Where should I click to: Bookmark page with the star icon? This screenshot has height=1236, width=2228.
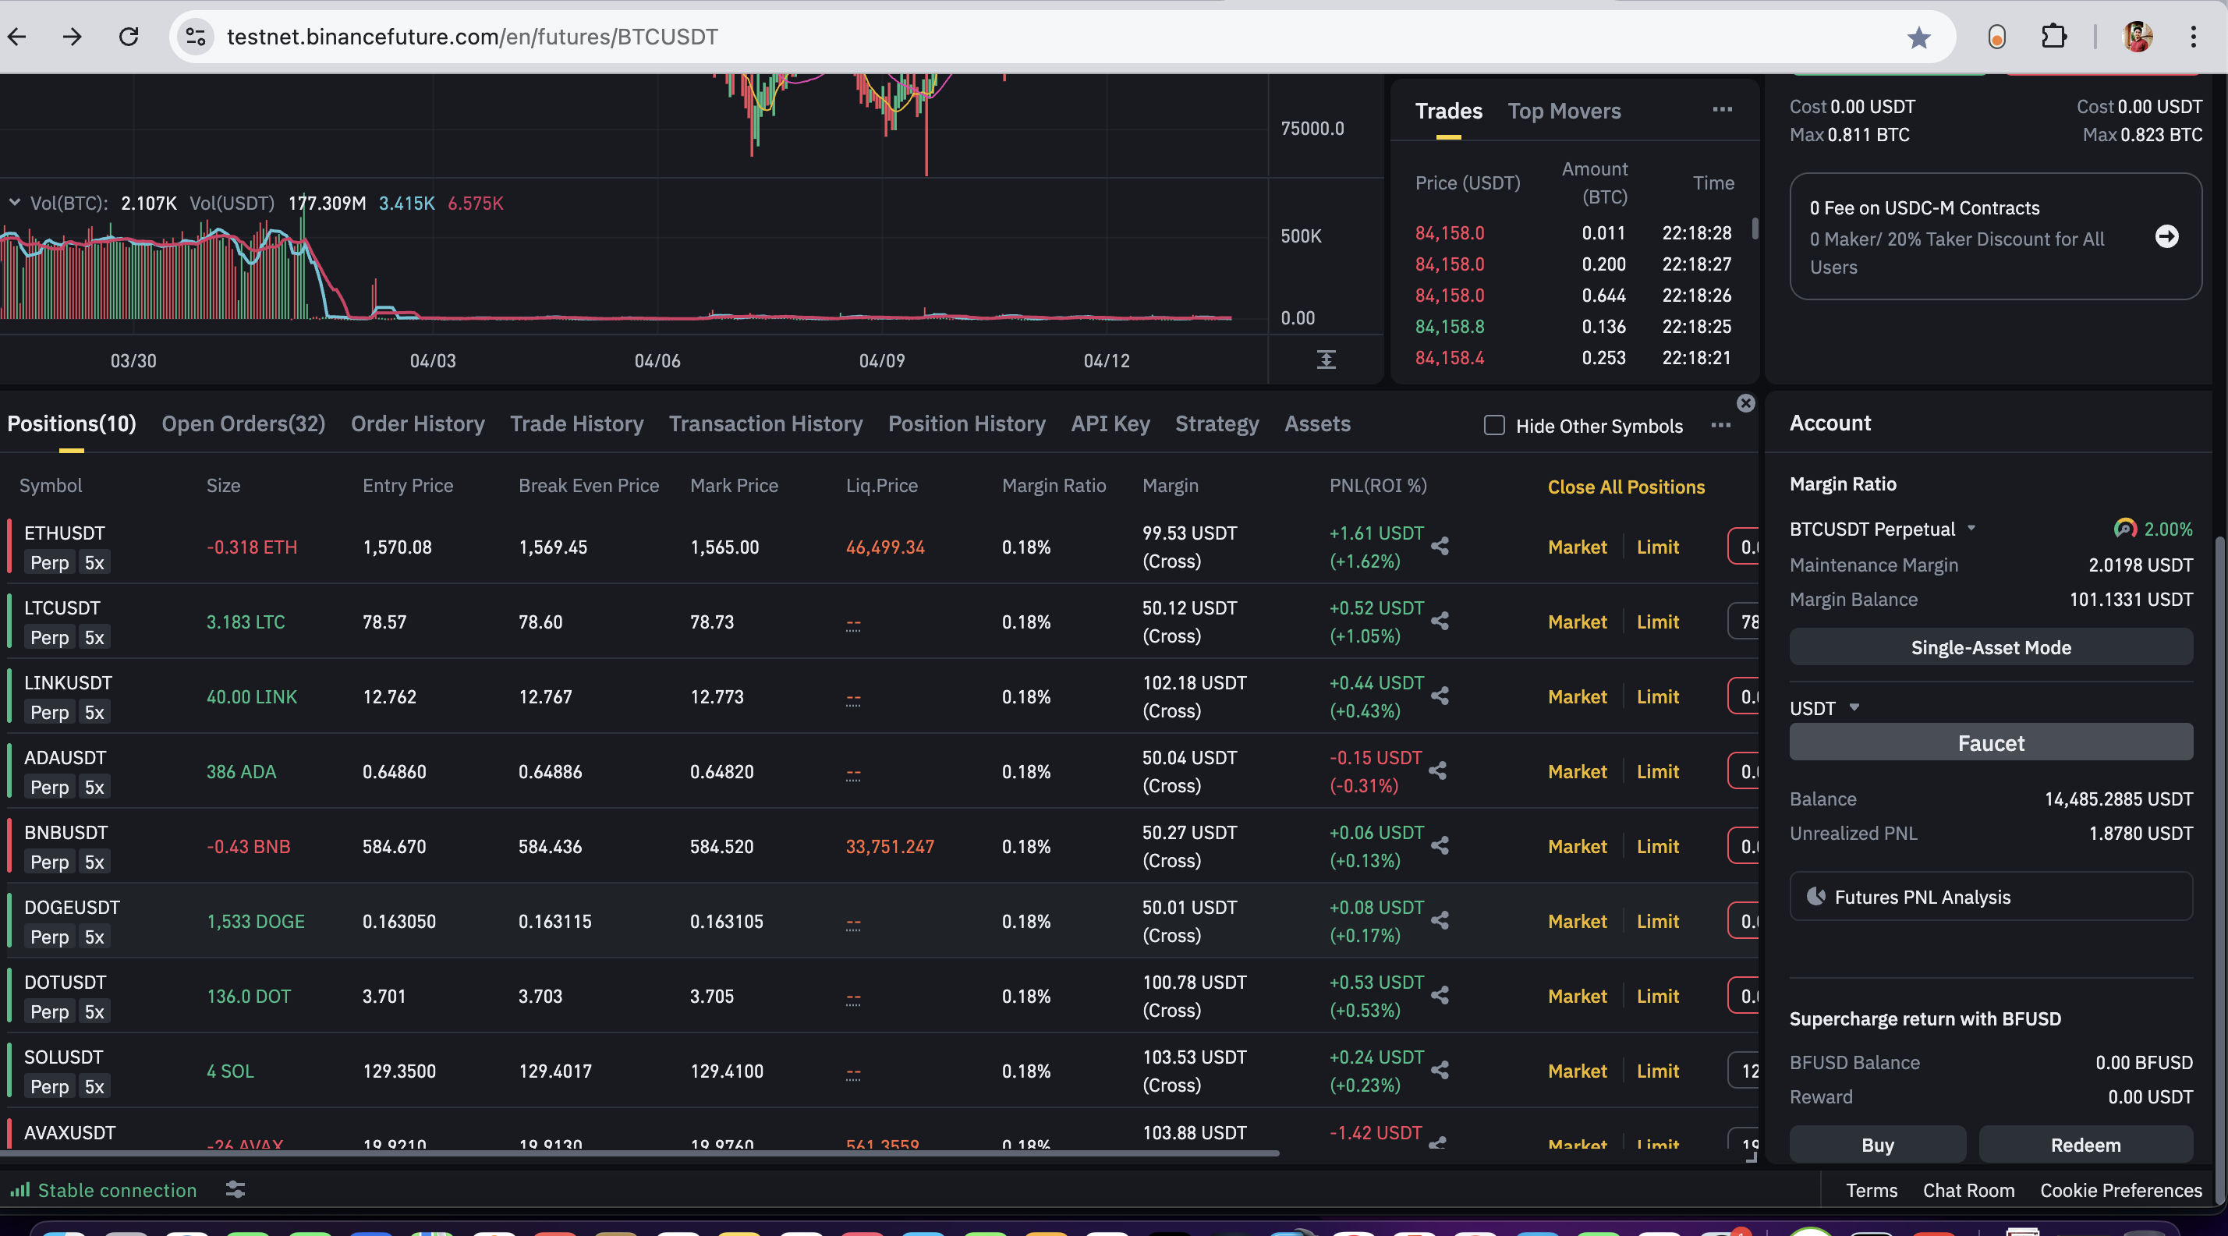(x=1918, y=37)
